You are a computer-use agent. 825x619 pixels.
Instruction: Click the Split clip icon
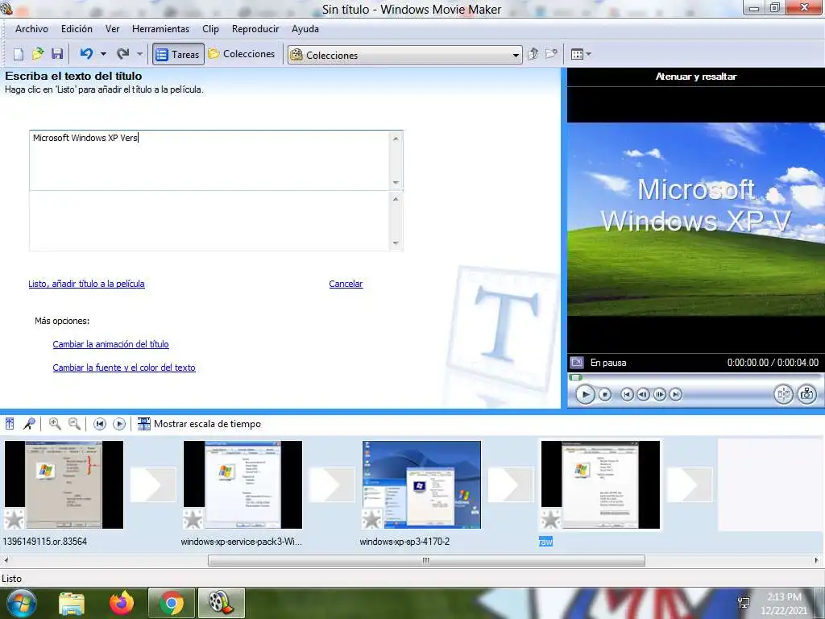coord(783,394)
